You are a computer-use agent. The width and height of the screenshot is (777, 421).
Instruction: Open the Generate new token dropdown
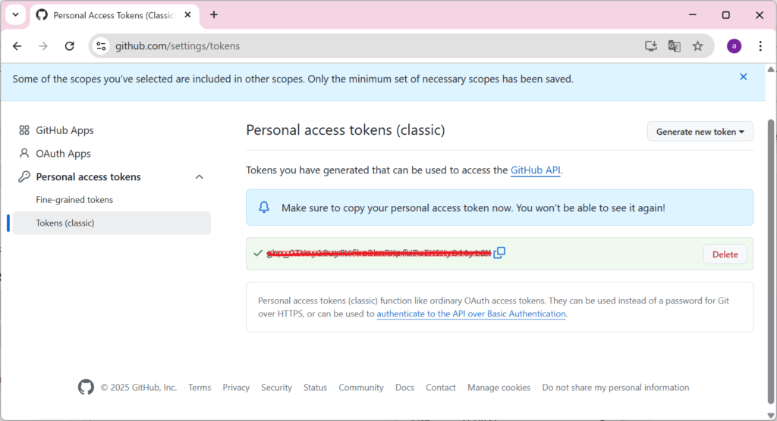(700, 132)
